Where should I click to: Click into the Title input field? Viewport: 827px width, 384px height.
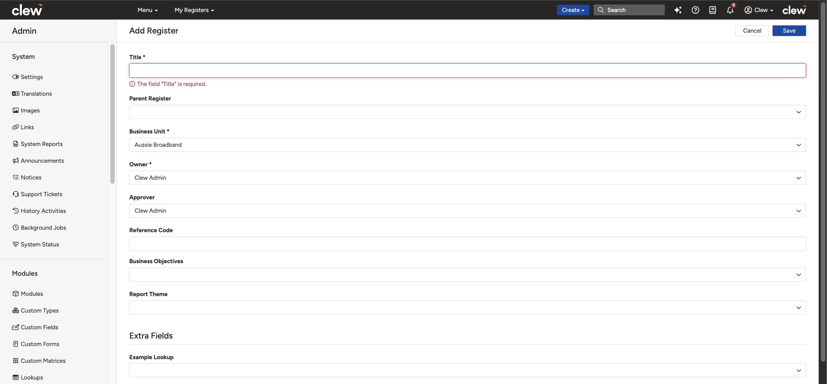coord(467,70)
